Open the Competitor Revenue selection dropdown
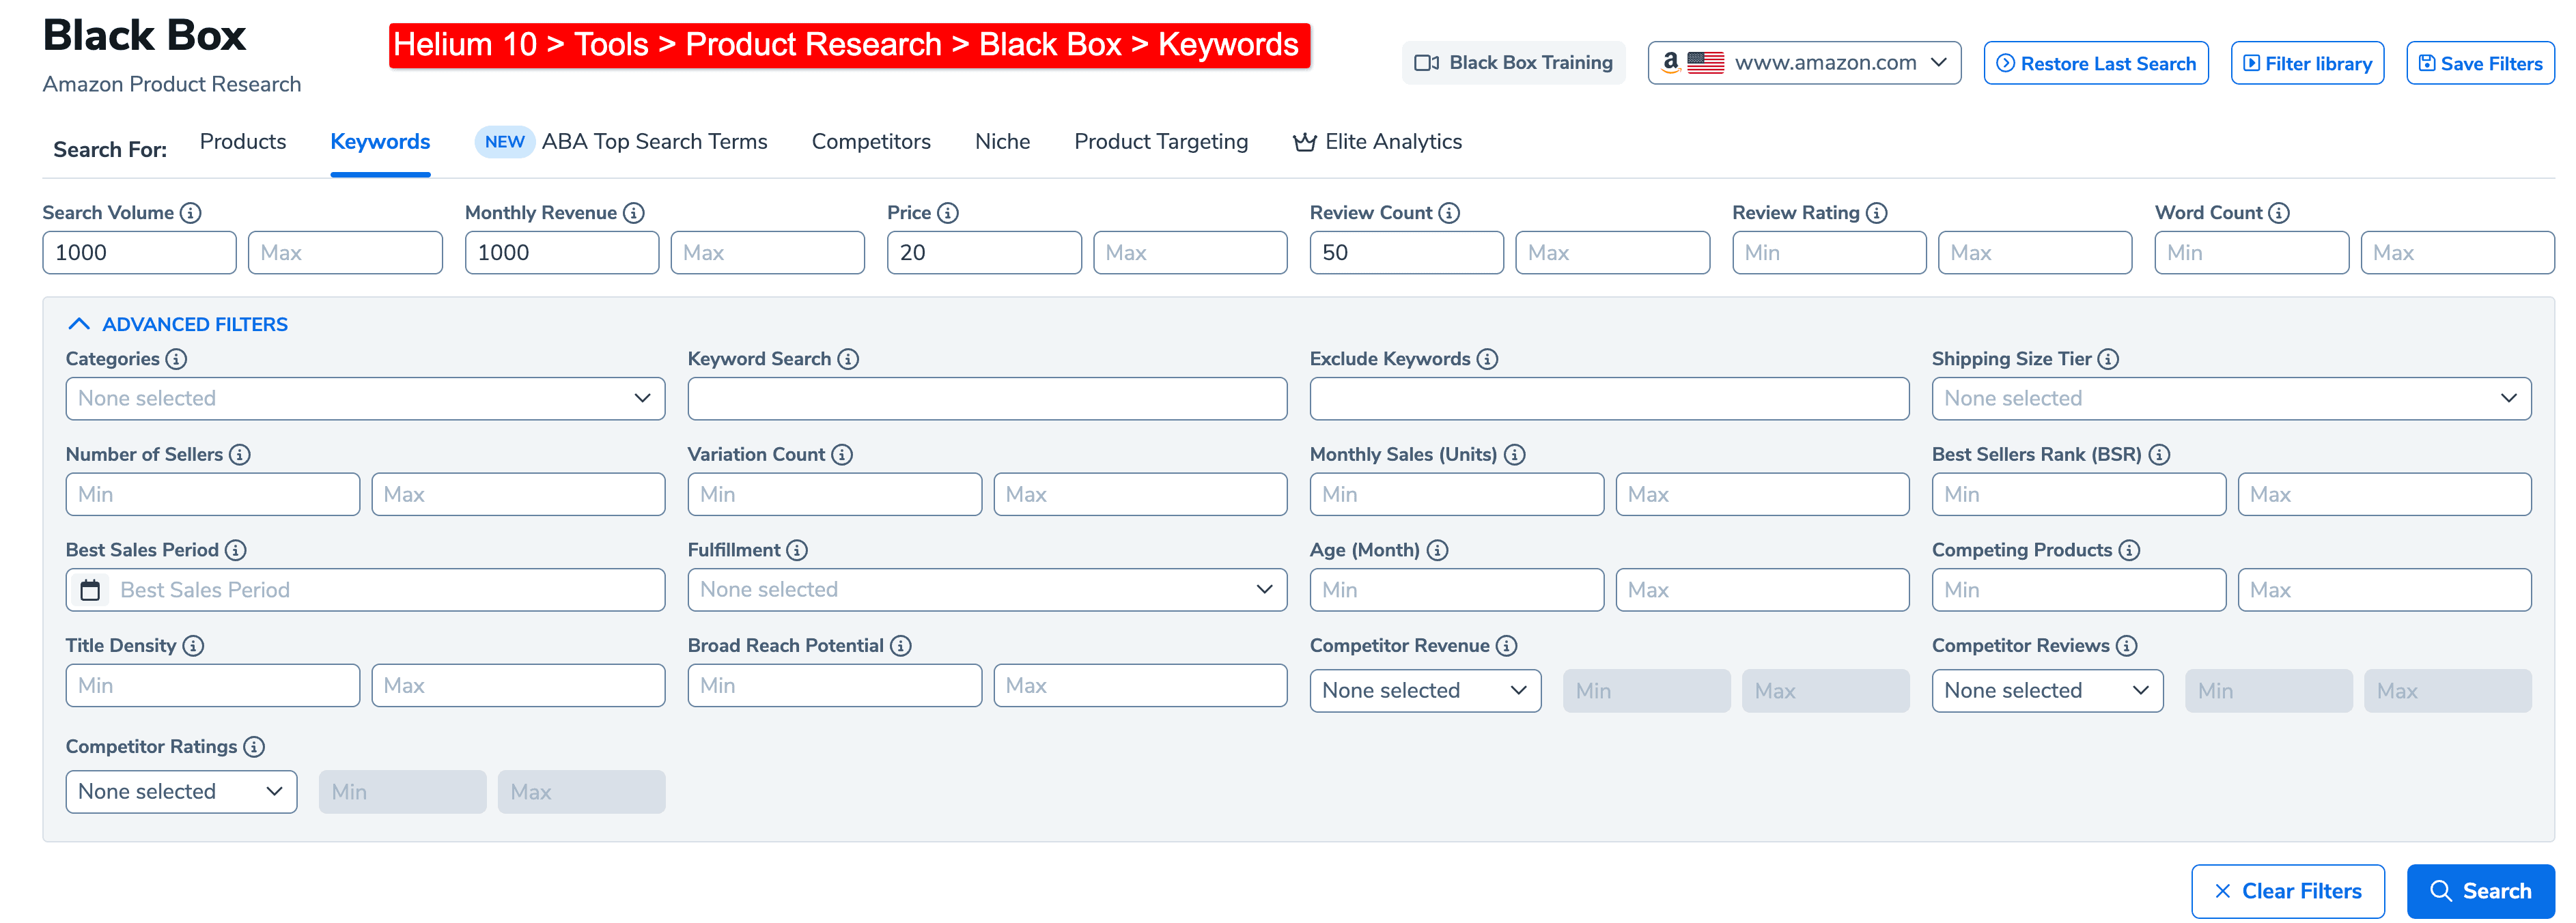 click(x=1425, y=691)
